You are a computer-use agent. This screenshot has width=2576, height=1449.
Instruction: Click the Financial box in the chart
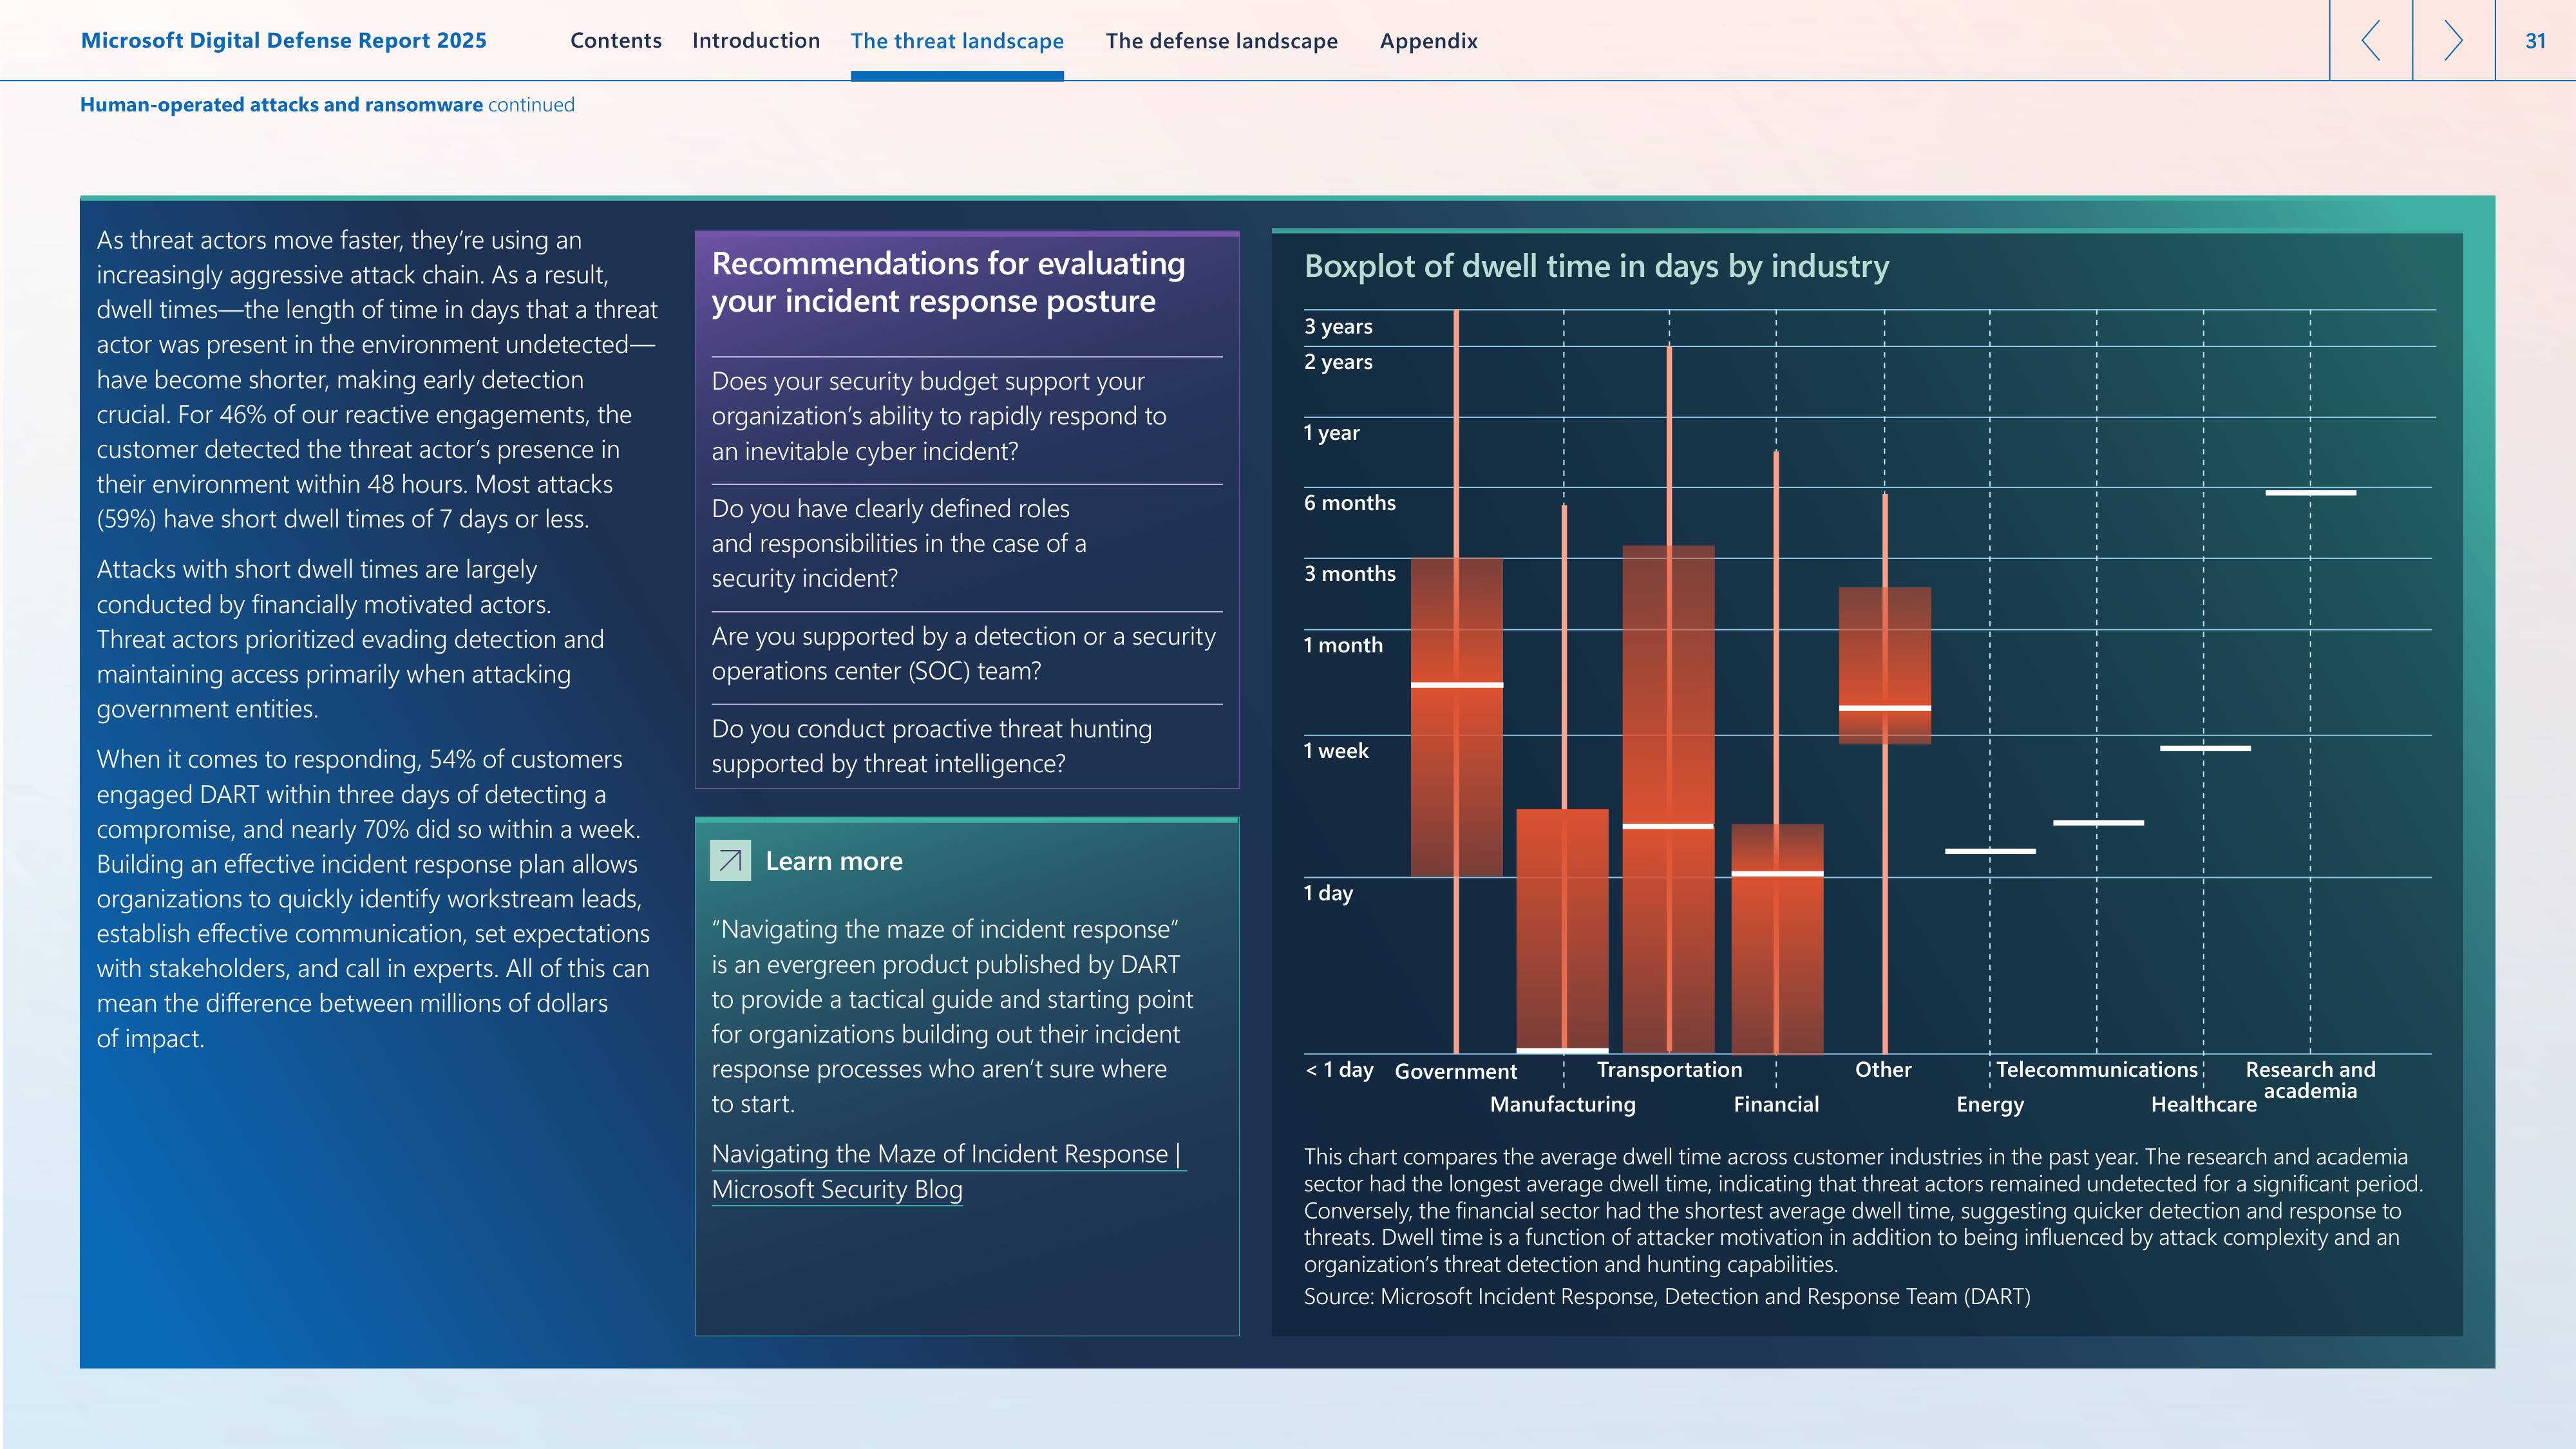click(1777, 938)
